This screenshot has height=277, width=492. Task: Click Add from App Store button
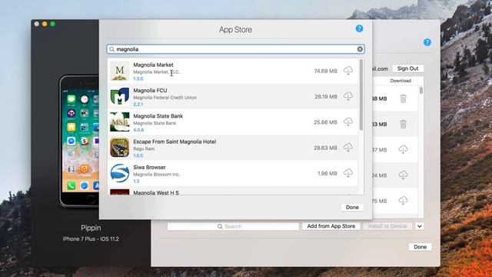(x=331, y=226)
